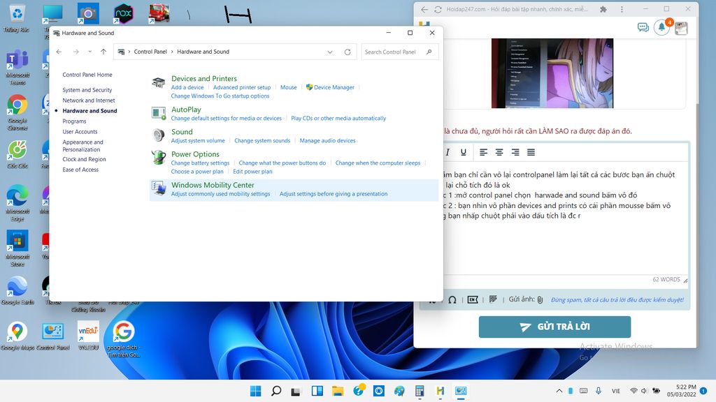The image size is (716, 402).
Task: Go back in Control Panel navigation
Action: pos(59,52)
